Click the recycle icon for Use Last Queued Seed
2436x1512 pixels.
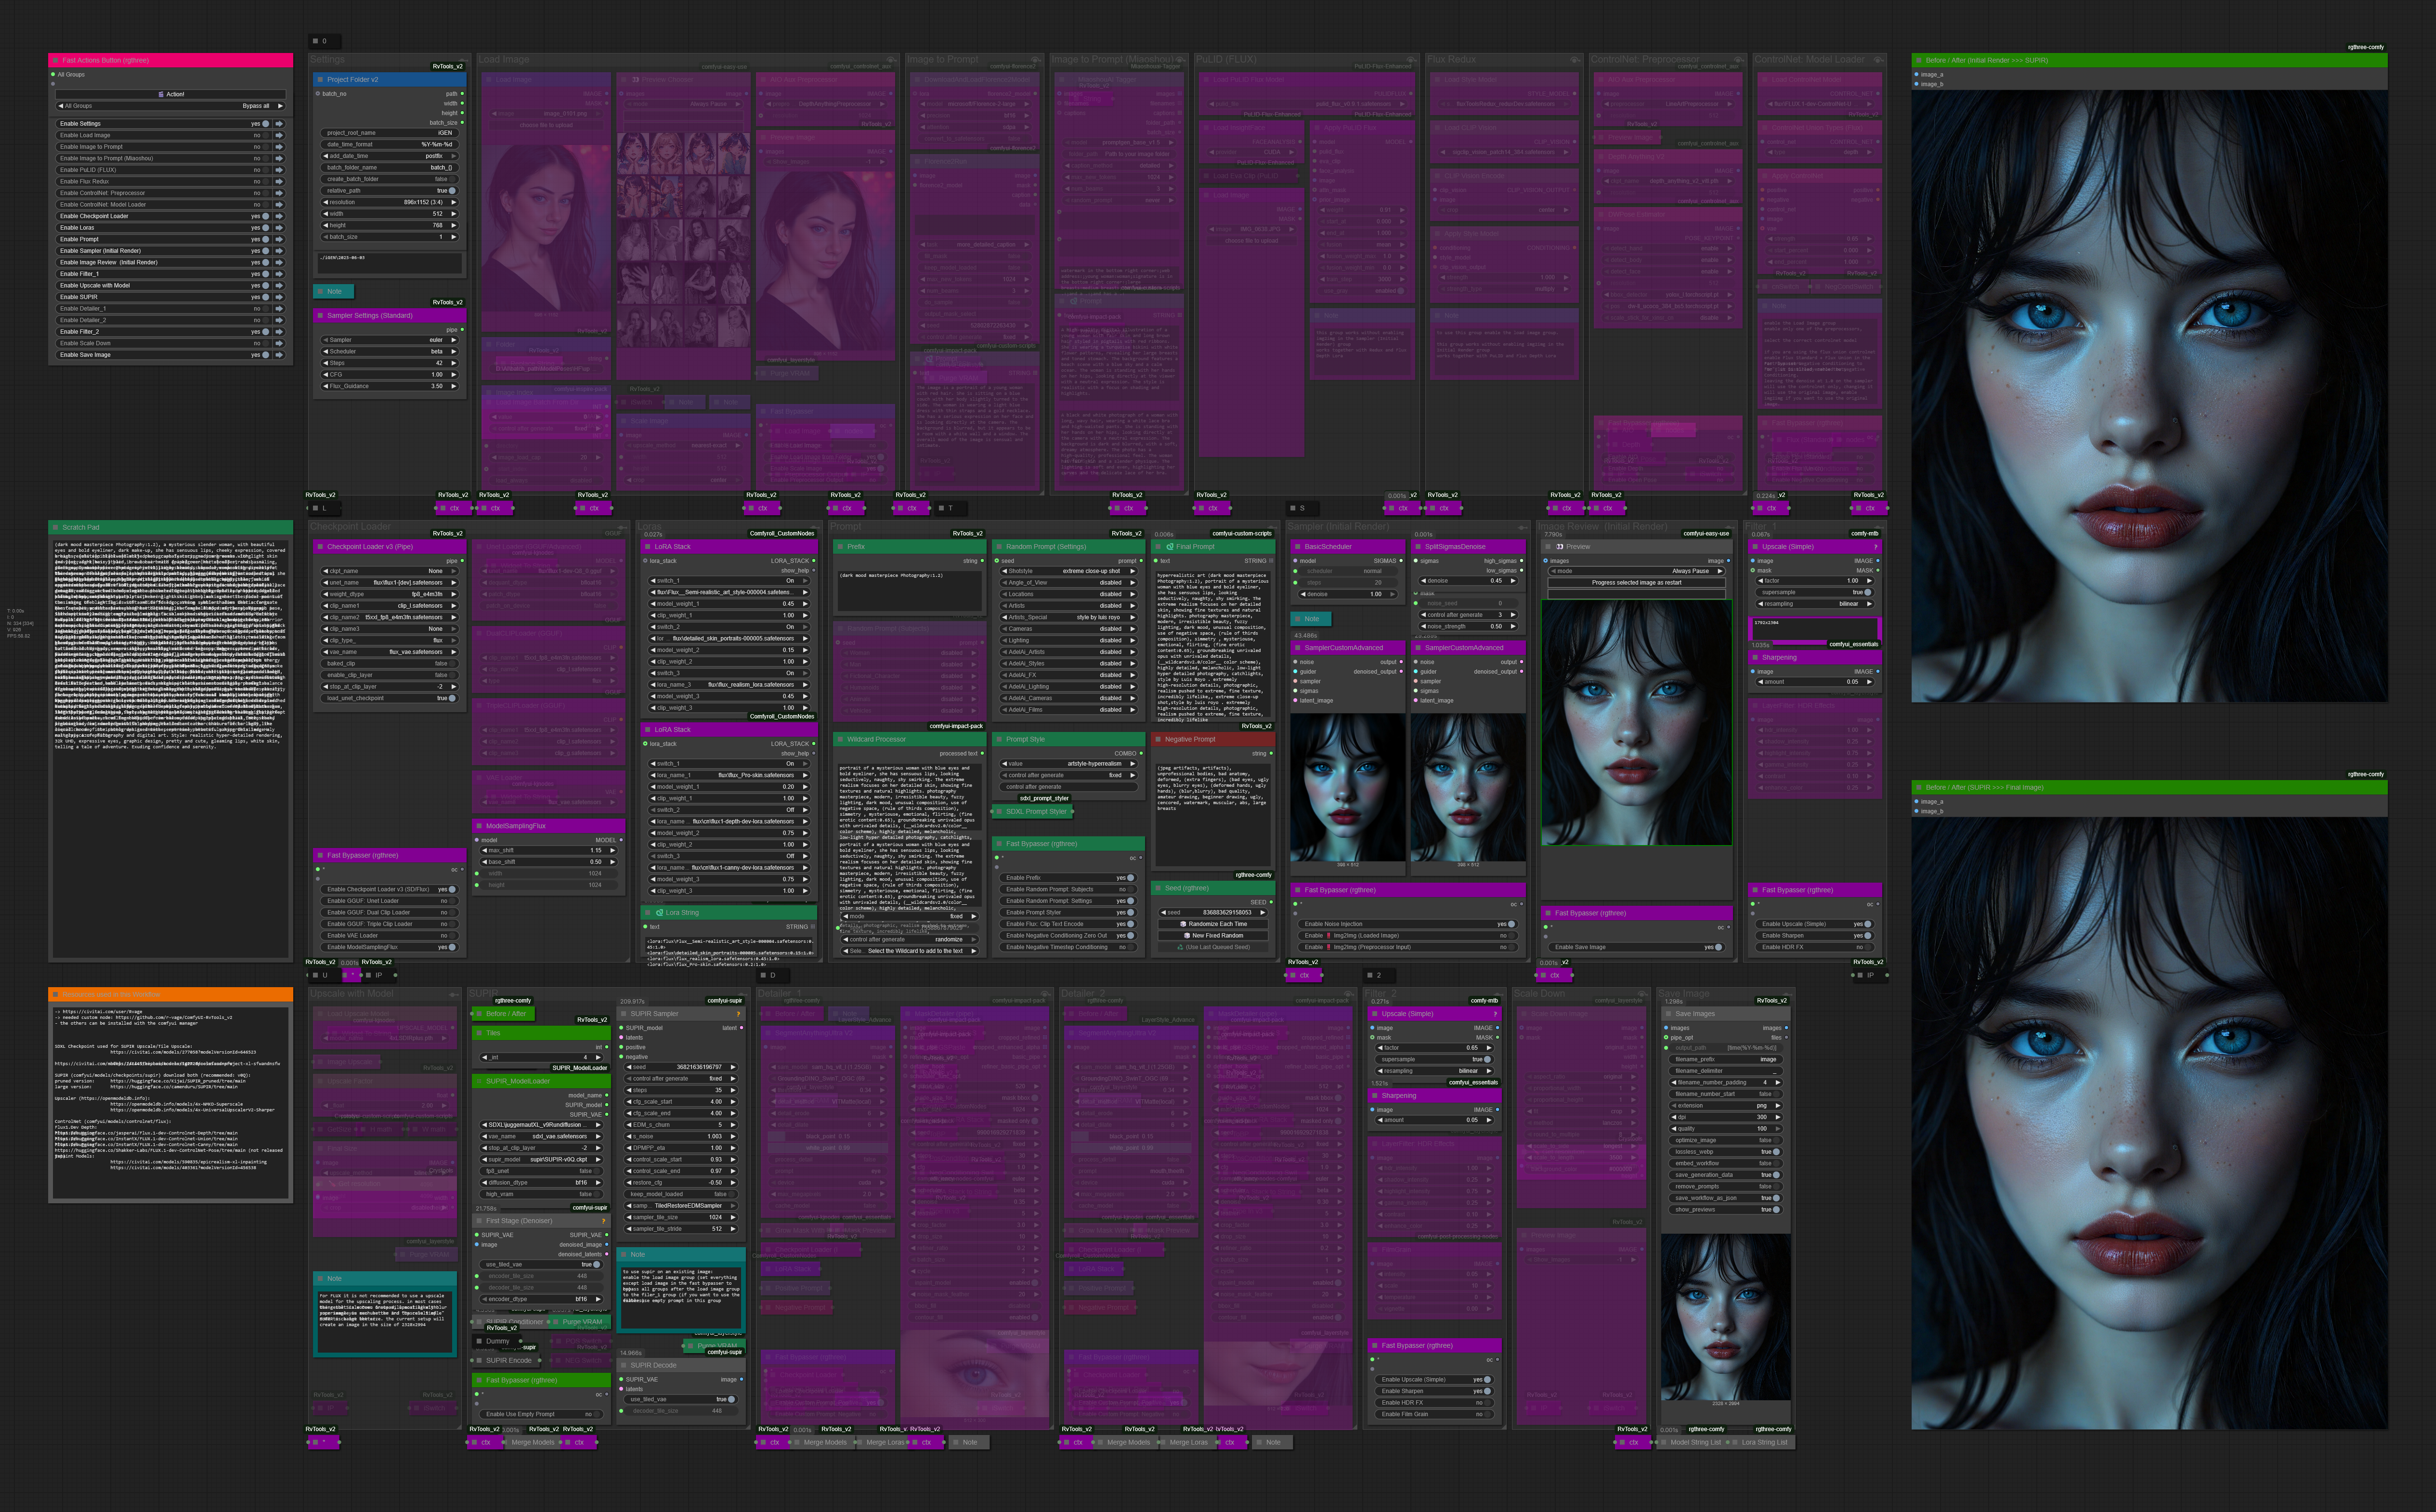[1180, 947]
